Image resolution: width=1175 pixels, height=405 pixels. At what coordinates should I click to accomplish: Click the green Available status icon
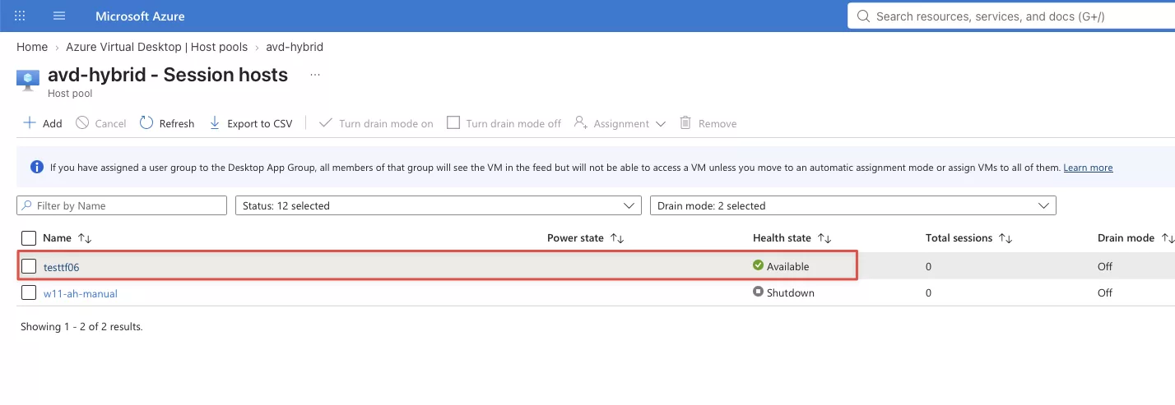pos(758,265)
